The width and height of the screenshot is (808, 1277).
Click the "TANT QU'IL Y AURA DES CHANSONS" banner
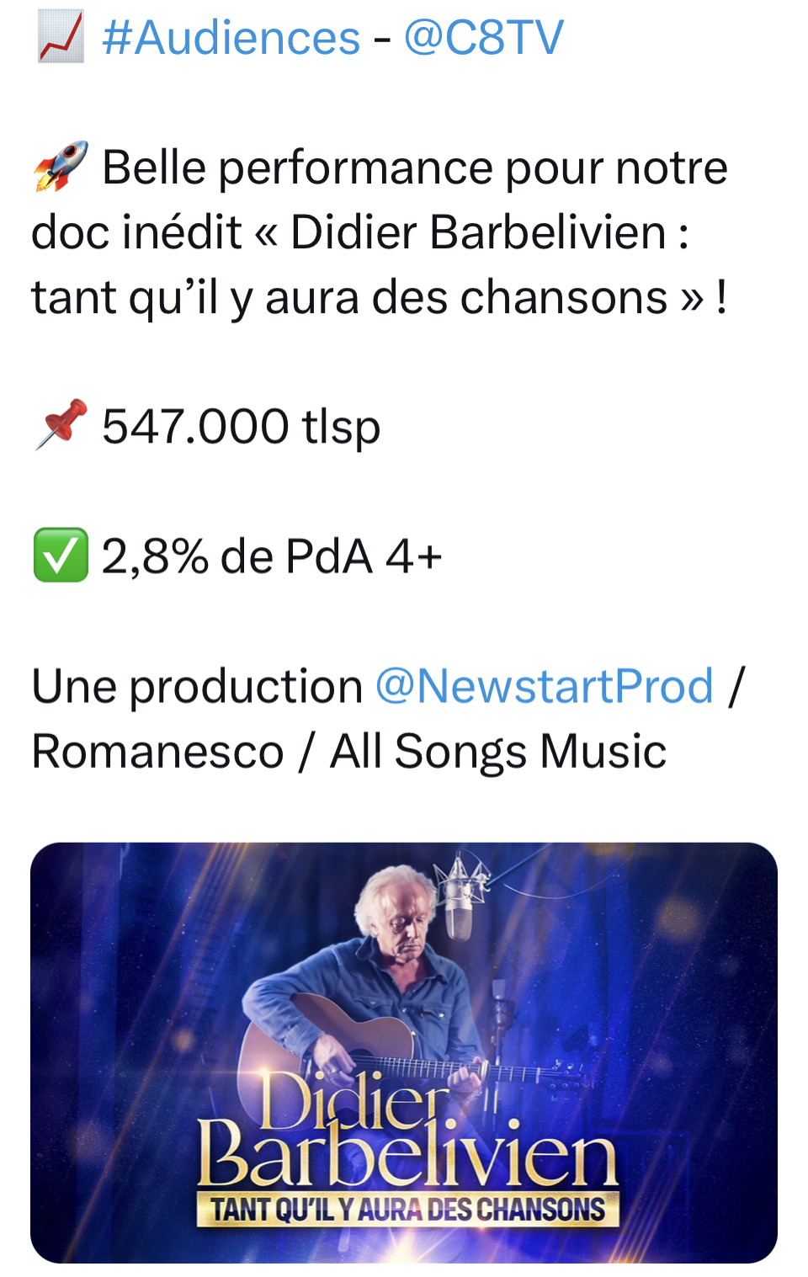point(407,1210)
